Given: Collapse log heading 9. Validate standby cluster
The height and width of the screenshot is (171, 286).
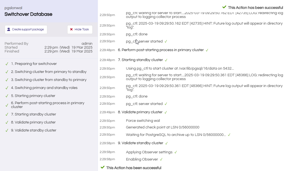Looking at the screenshot, I should pos(141,143).
